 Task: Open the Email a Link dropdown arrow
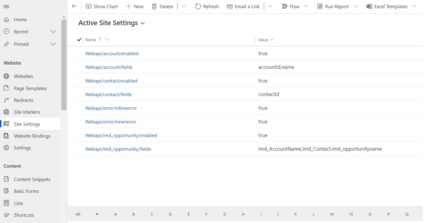(270, 6)
